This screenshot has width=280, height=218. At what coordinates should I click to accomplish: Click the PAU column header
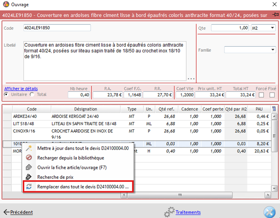coord(259,109)
